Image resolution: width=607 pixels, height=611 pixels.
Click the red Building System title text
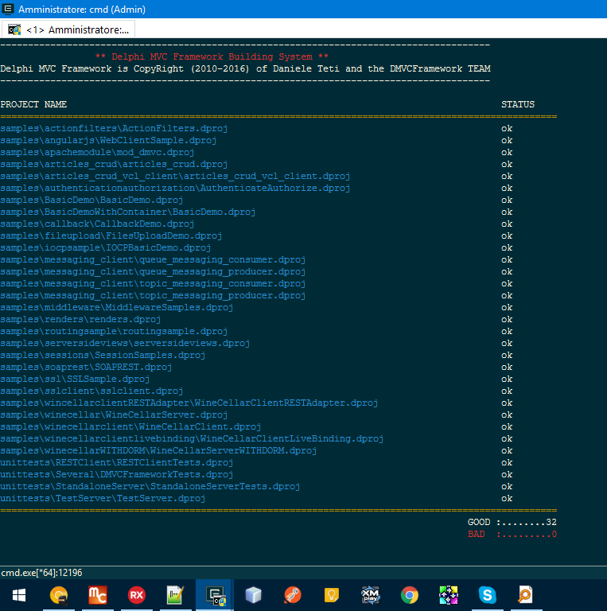pos(212,57)
